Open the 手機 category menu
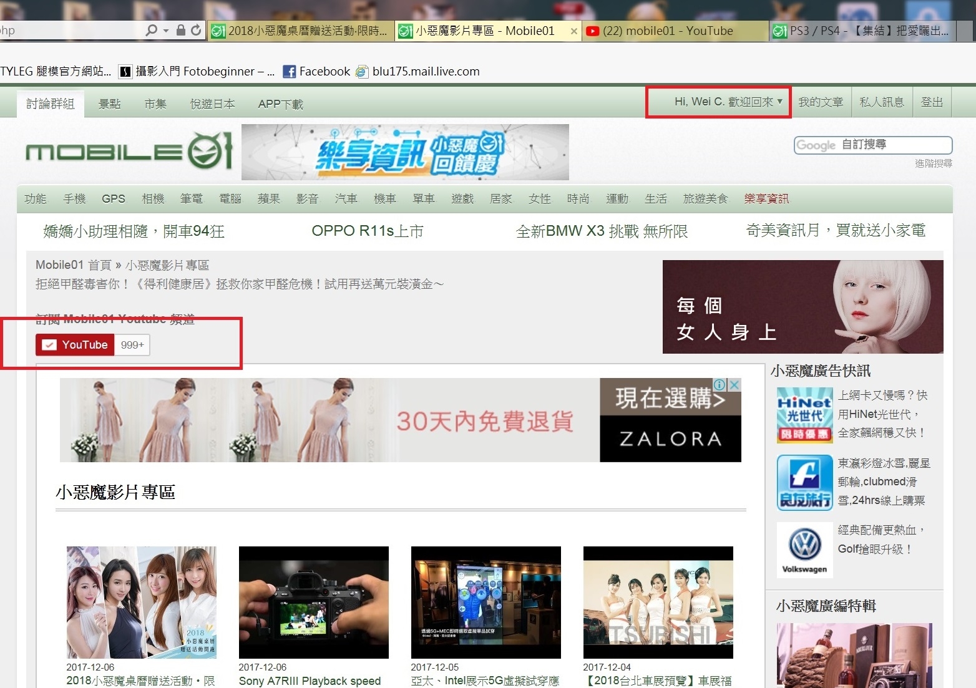This screenshot has height=688, width=976. 74,198
